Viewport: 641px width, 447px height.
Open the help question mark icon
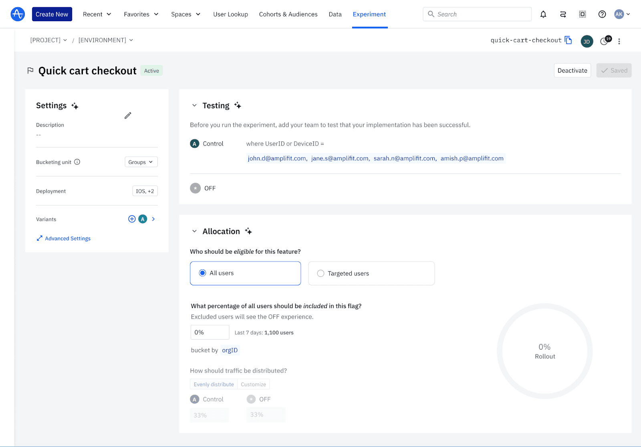point(602,14)
